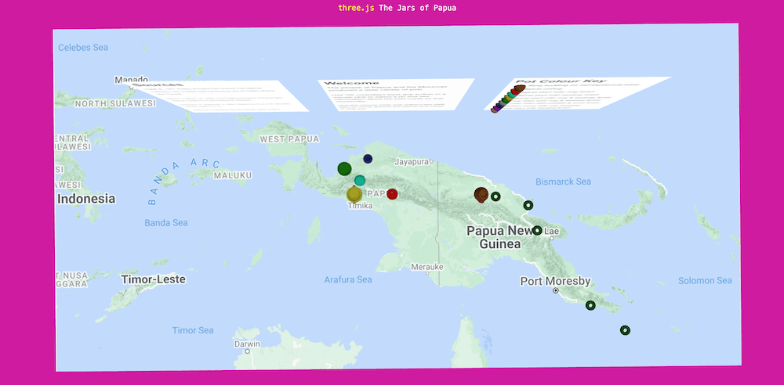Select the ring marker below Bismarck Sea label
Image resolution: width=784 pixels, height=385 pixels.
[x=528, y=205]
